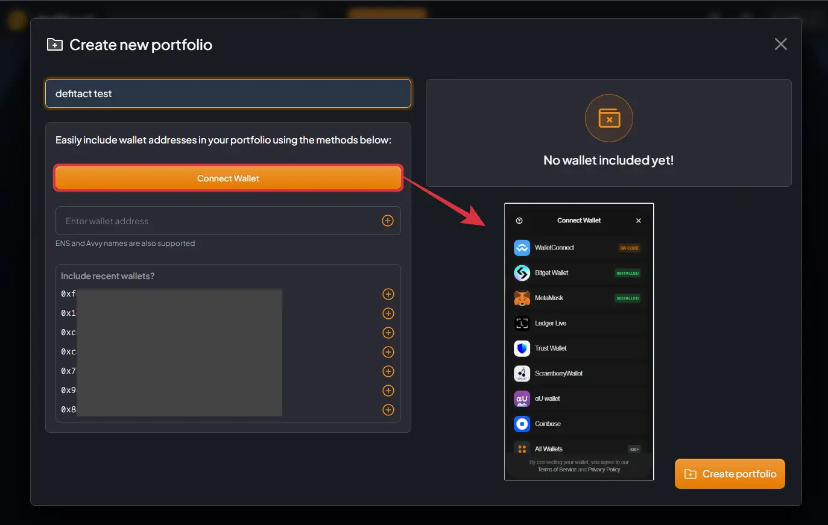Image resolution: width=828 pixels, height=525 pixels.
Task: Click the help question mark icon in the Connect Wallet panel
Action: point(519,221)
